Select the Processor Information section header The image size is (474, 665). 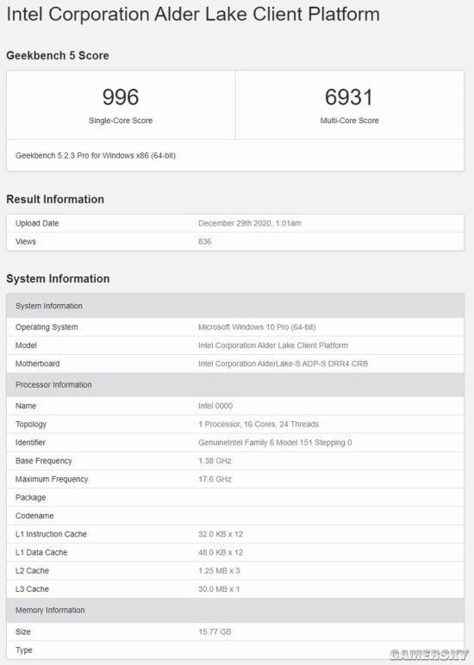[235, 385]
